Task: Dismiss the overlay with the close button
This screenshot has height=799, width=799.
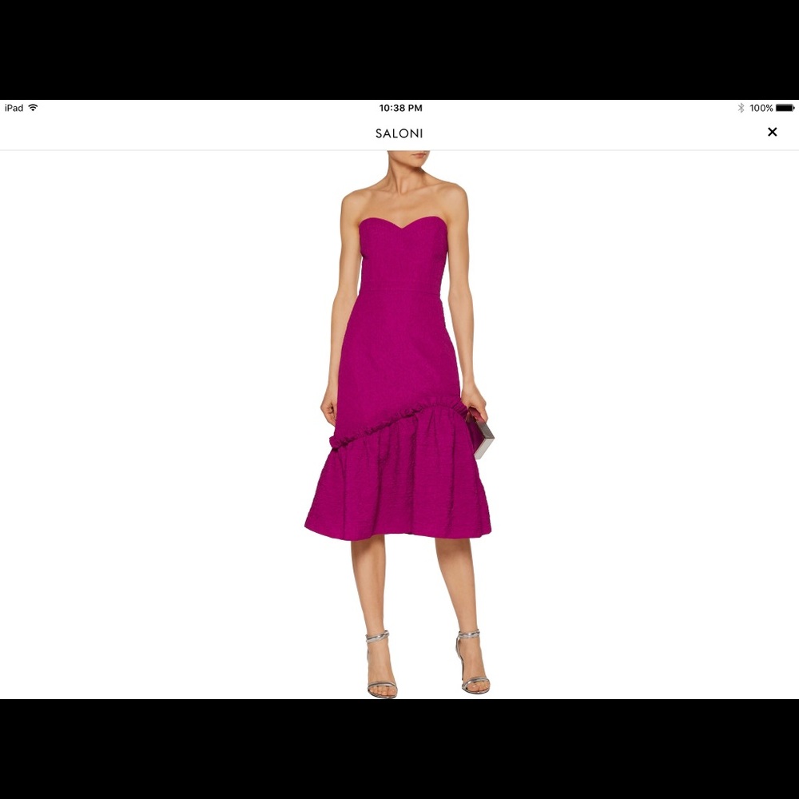Action: pyautogui.click(x=772, y=132)
